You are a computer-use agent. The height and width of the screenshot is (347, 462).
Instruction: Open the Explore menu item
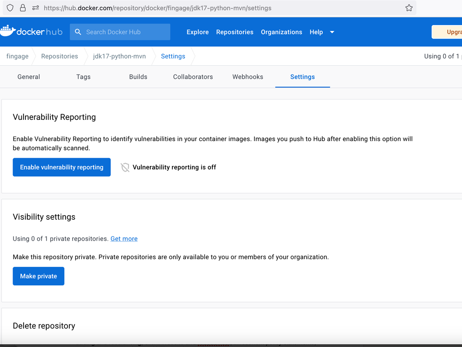pyautogui.click(x=197, y=32)
